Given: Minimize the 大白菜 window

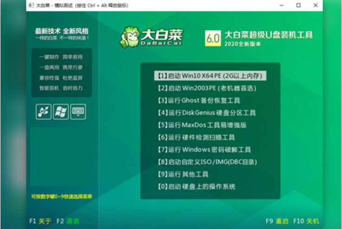Looking at the screenshot, I should [x=282, y=5].
